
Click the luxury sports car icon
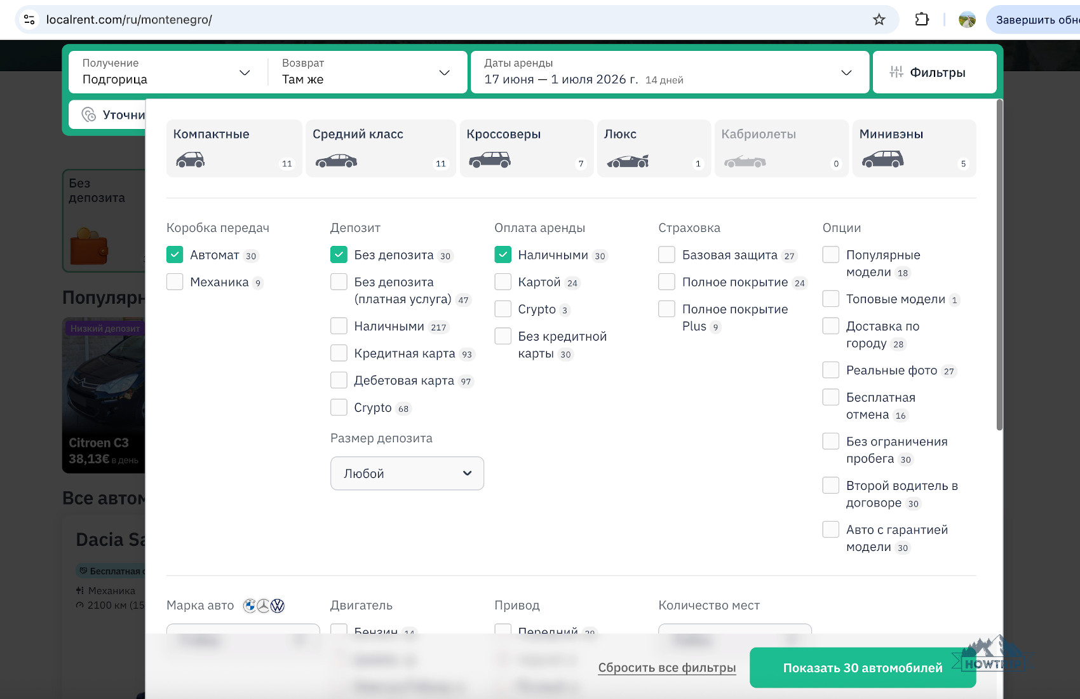pyautogui.click(x=628, y=161)
